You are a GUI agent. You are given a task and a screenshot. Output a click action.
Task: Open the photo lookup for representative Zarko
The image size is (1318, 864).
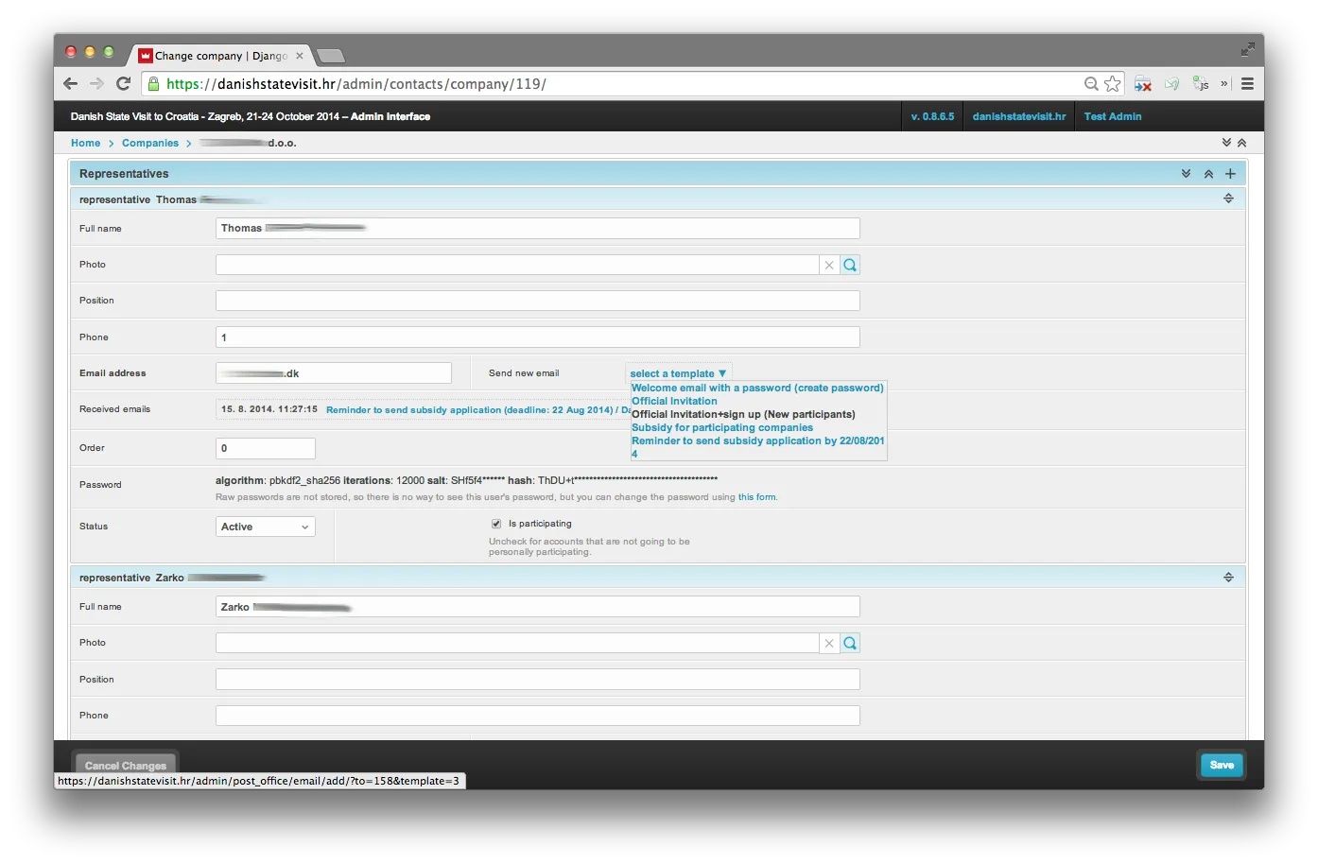(x=850, y=644)
